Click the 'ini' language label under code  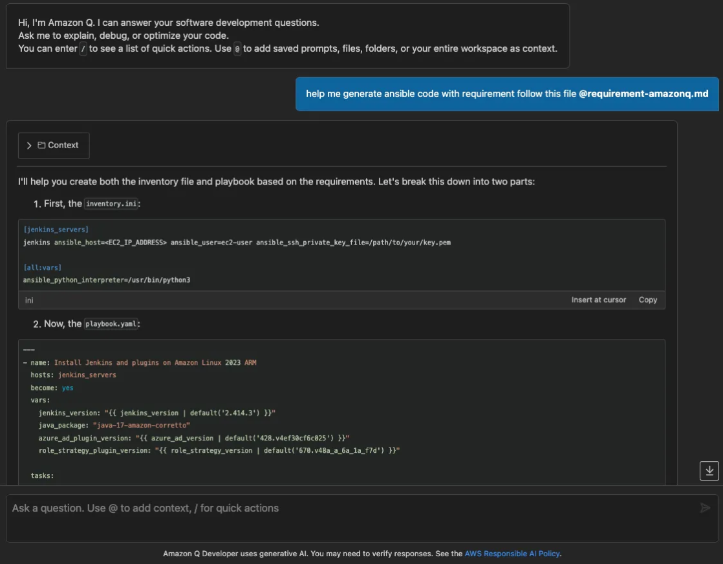(29, 300)
